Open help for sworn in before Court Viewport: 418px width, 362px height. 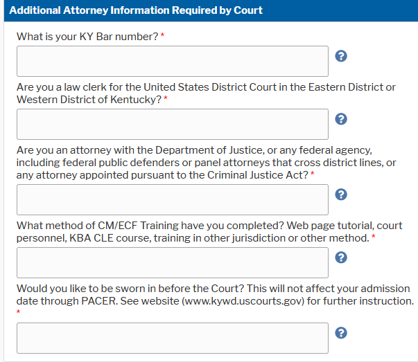point(340,333)
